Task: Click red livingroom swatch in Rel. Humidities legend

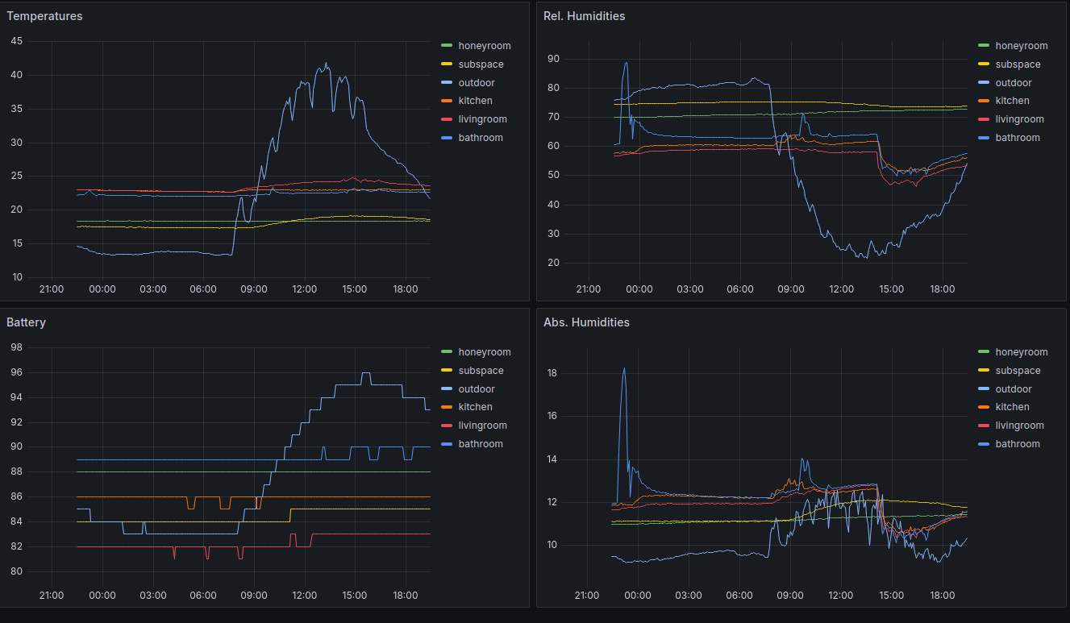Action: tap(984, 119)
